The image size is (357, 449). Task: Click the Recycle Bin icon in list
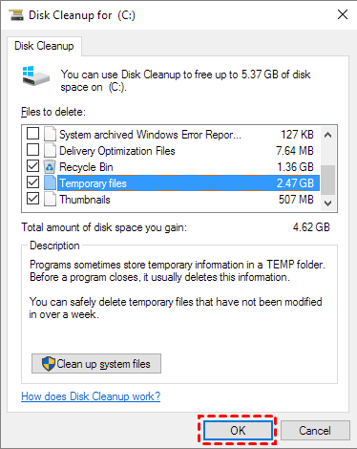click(x=50, y=166)
